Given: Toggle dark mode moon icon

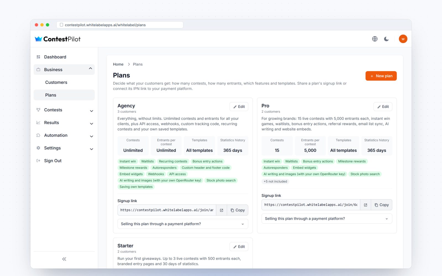Looking at the screenshot, I should pyautogui.click(x=386, y=39).
